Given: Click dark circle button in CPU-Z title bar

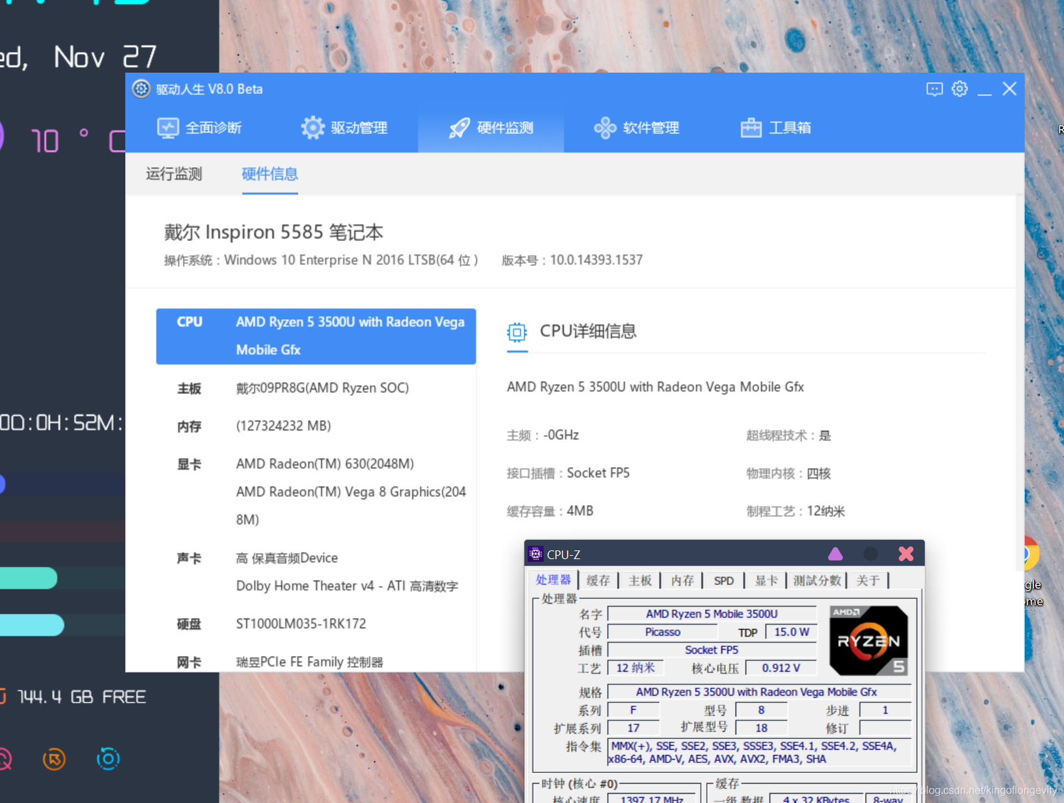Looking at the screenshot, I should coord(870,554).
